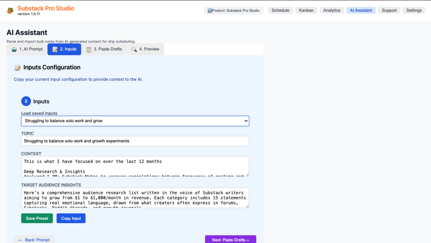The image size is (431, 243).
Task: Click the Copy Input button
Action: 71,218
